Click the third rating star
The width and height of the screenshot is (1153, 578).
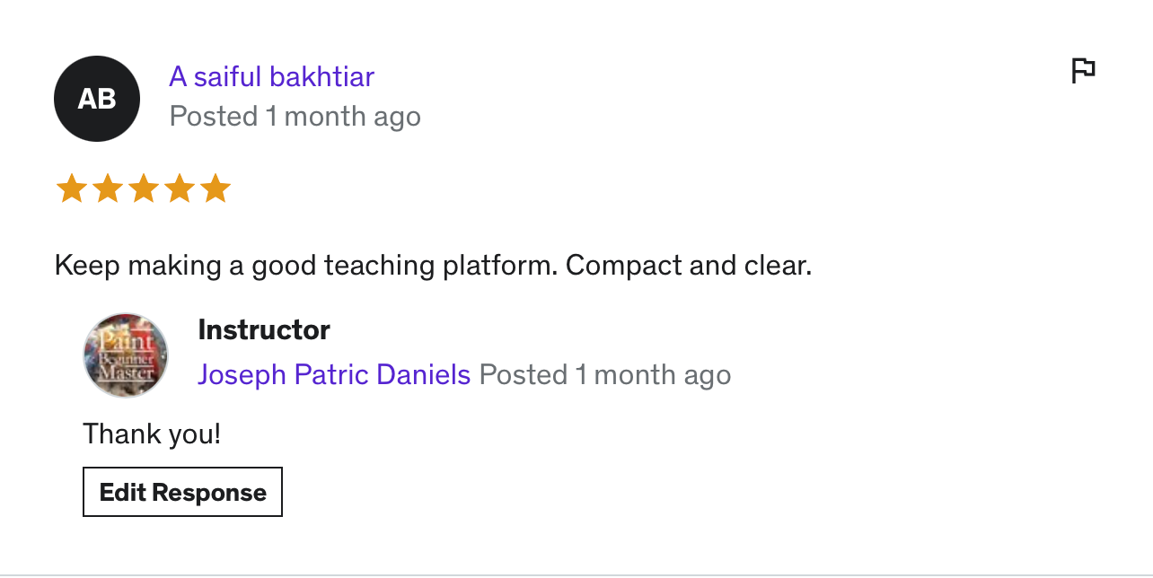(144, 189)
